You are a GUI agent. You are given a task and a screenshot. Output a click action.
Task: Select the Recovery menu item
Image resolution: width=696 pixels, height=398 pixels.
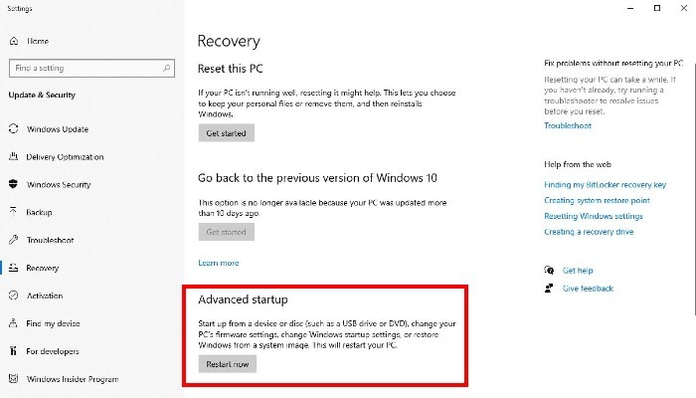point(43,268)
